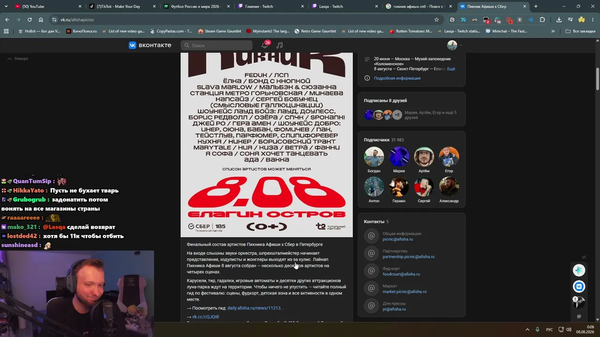
Task: Click foodcourt@afisha.ru contact link
Action: tap(401, 274)
